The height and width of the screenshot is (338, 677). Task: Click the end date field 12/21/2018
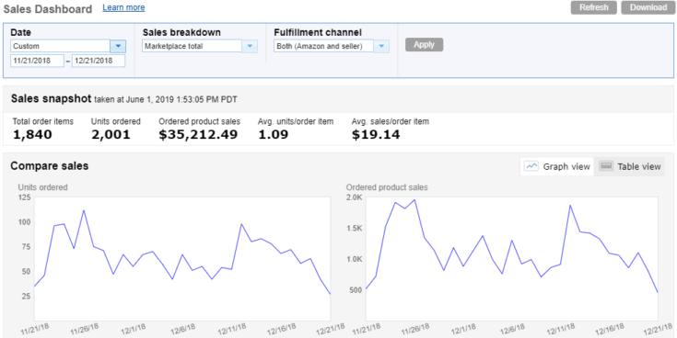coord(99,61)
